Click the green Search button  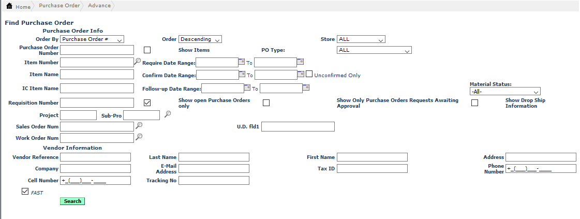tap(72, 201)
